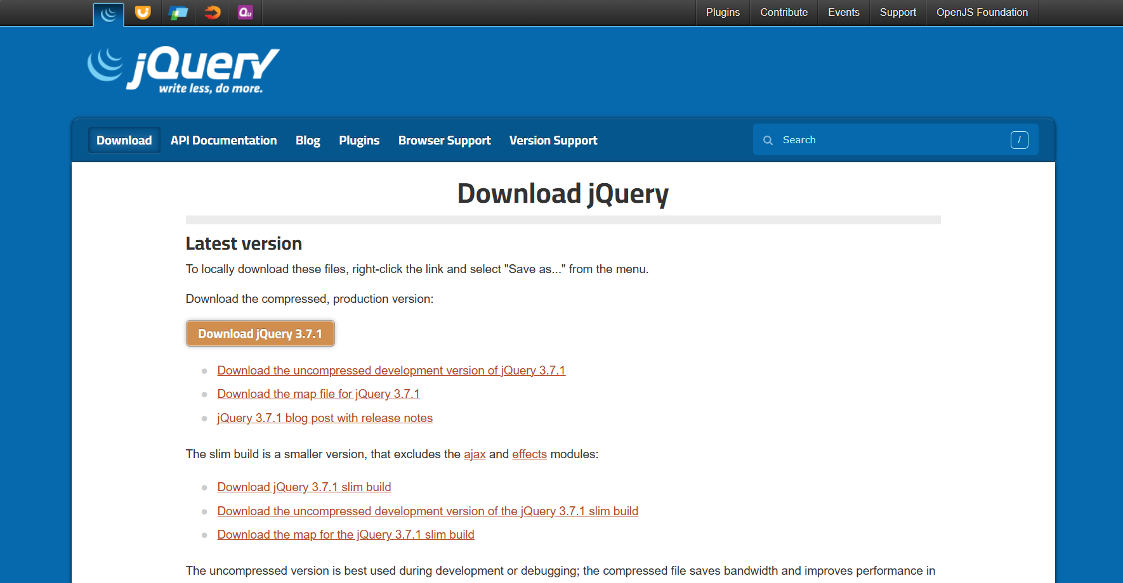Screen dimensions: 1123x583
Task: Switch to the Browser Support tab
Action: click(444, 140)
